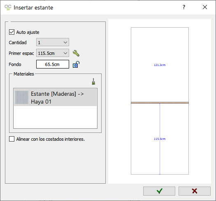Click the QC 3D logo in title bar
This screenshot has width=216, height=201.
8,7
